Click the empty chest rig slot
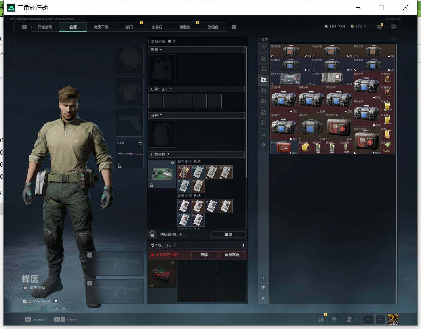 (162, 69)
